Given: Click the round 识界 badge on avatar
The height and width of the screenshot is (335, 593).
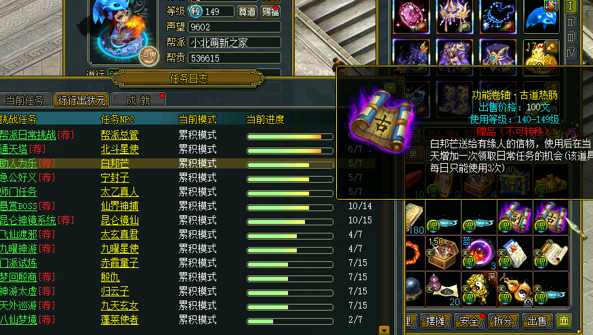Looking at the screenshot, I should [x=148, y=56].
